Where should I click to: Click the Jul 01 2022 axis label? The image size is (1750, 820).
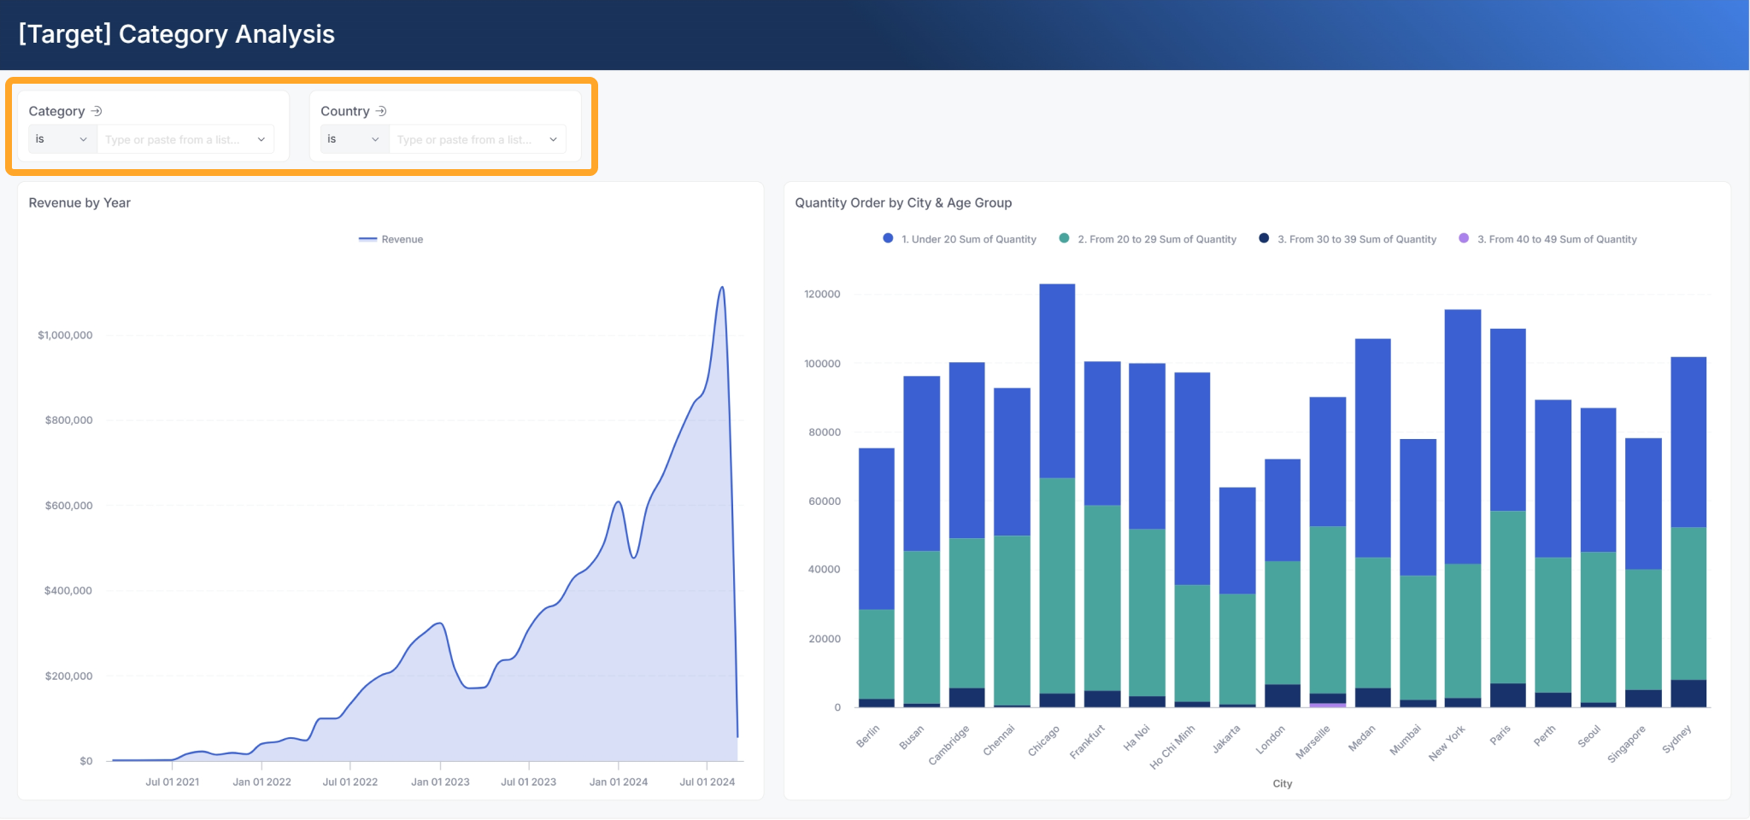[350, 782]
